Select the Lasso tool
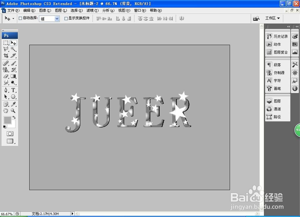This screenshot has height=217, width=300. 6,49
